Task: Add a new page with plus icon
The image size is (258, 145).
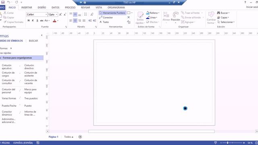Action: [80, 137]
